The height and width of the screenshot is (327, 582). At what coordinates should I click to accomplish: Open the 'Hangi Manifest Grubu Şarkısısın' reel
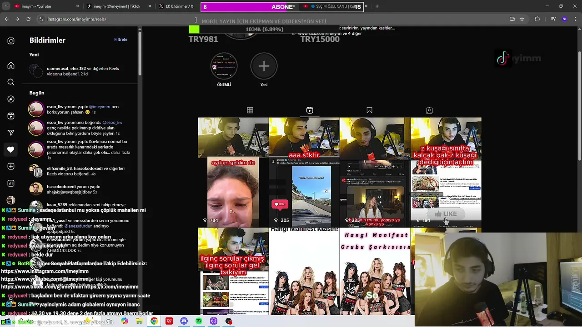click(x=375, y=272)
